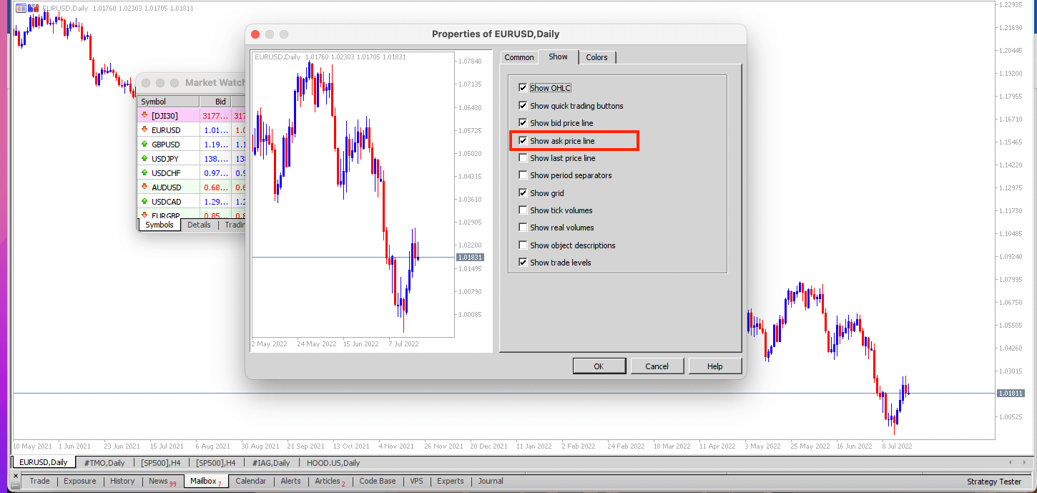Image resolution: width=1037 pixels, height=493 pixels.
Task: Open the Journal tab
Action: [491, 481]
